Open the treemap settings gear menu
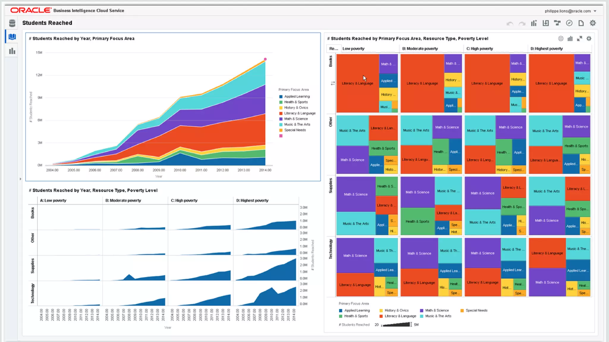 [x=589, y=39]
